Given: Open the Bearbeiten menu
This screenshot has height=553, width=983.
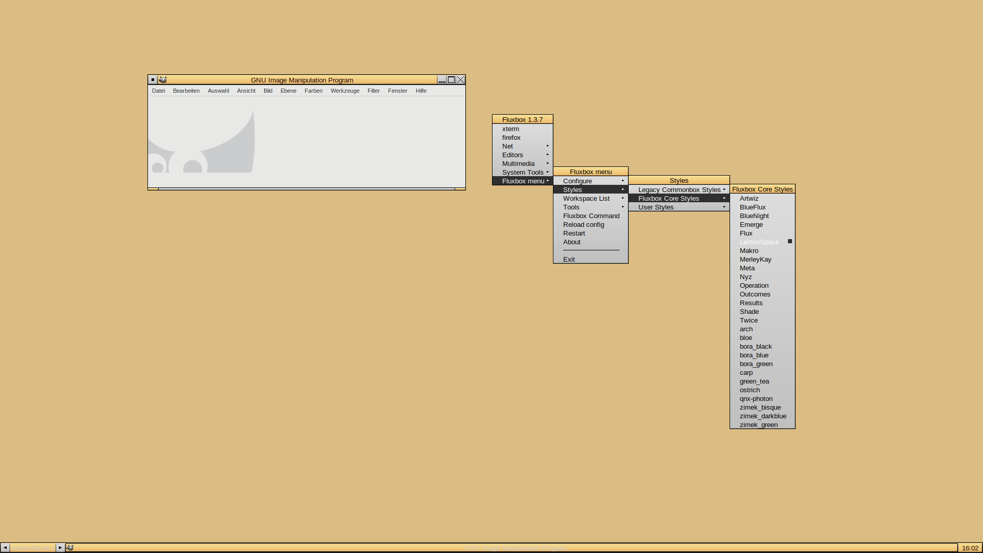Looking at the screenshot, I should [x=186, y=91].
